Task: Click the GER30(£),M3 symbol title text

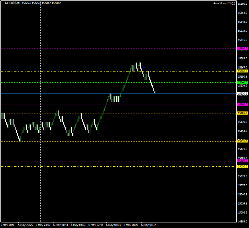Action: [x=12, y=3]
